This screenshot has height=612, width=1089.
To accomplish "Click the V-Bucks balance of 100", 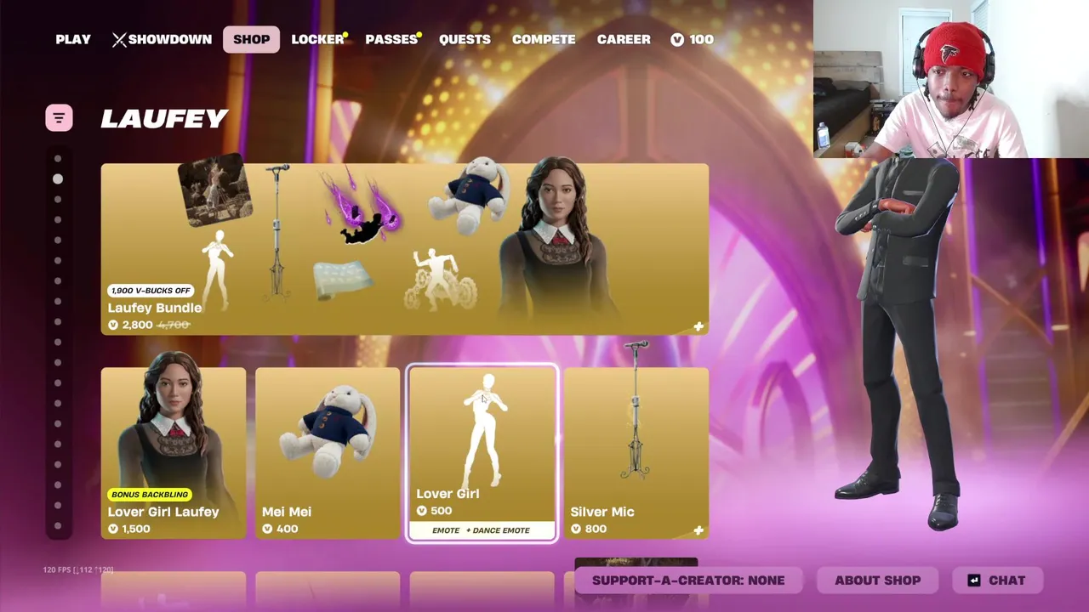I will (x=692, y=39).
